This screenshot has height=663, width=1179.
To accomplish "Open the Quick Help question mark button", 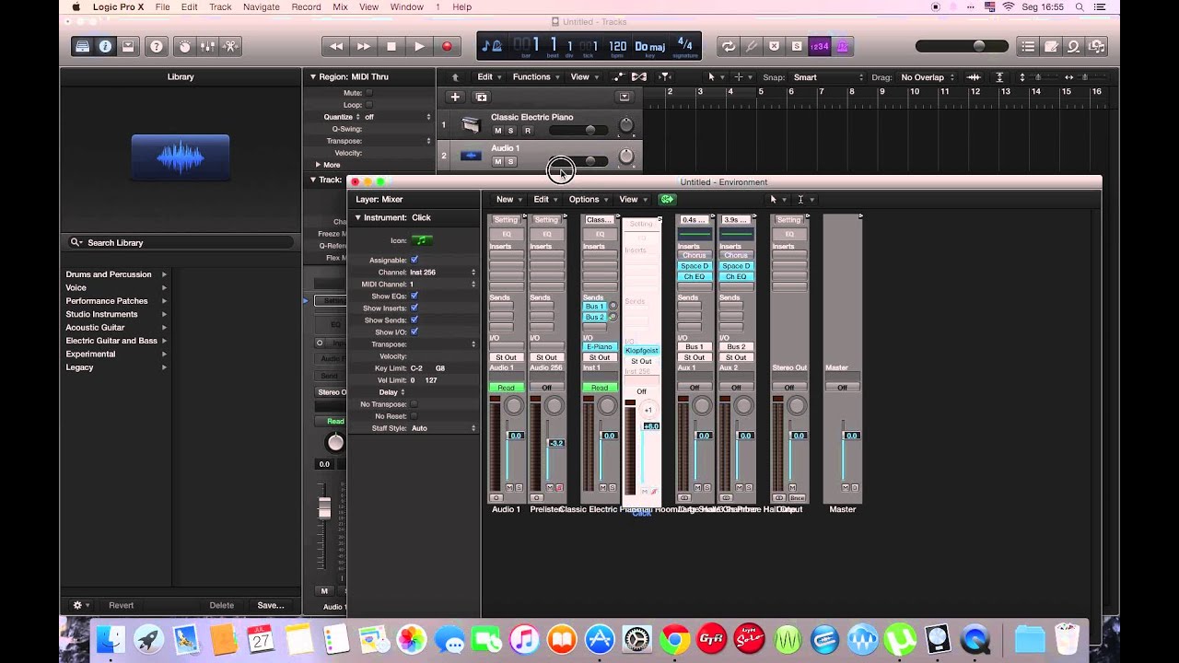I will [x=157, y=46].
